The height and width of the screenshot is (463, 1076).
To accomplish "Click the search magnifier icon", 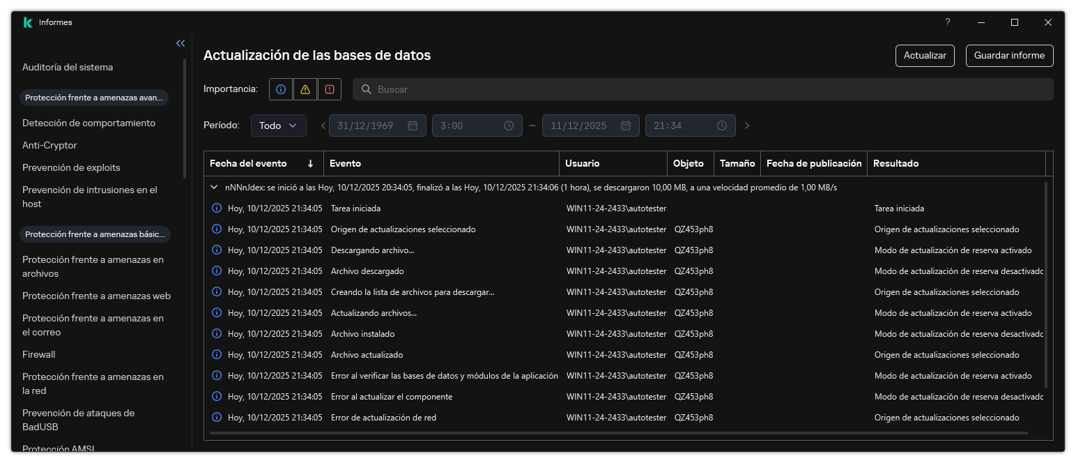I will pos(367,89).
